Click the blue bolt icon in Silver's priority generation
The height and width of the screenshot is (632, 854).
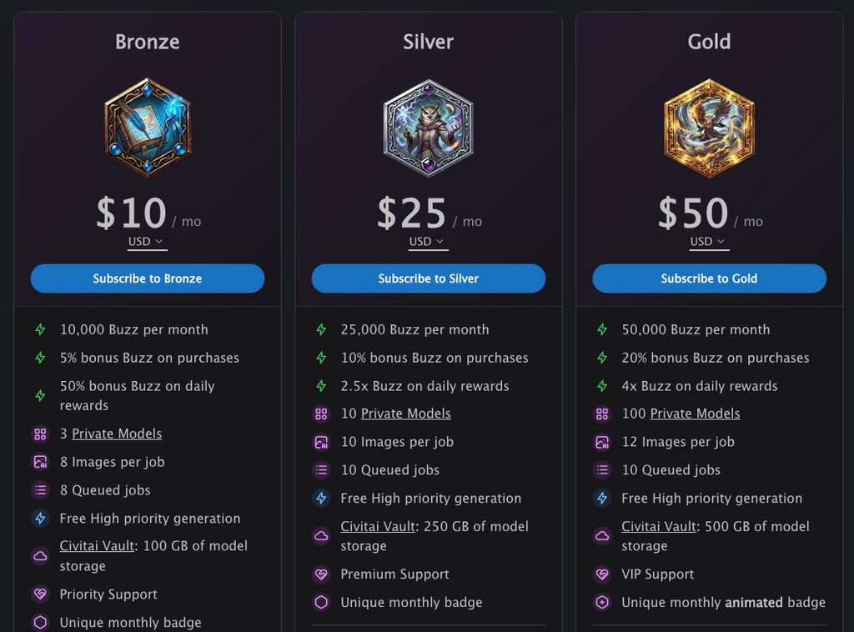pos(321,499)
